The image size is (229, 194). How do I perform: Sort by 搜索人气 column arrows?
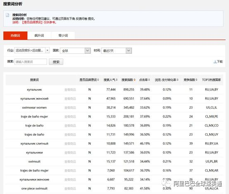(117, 80)
